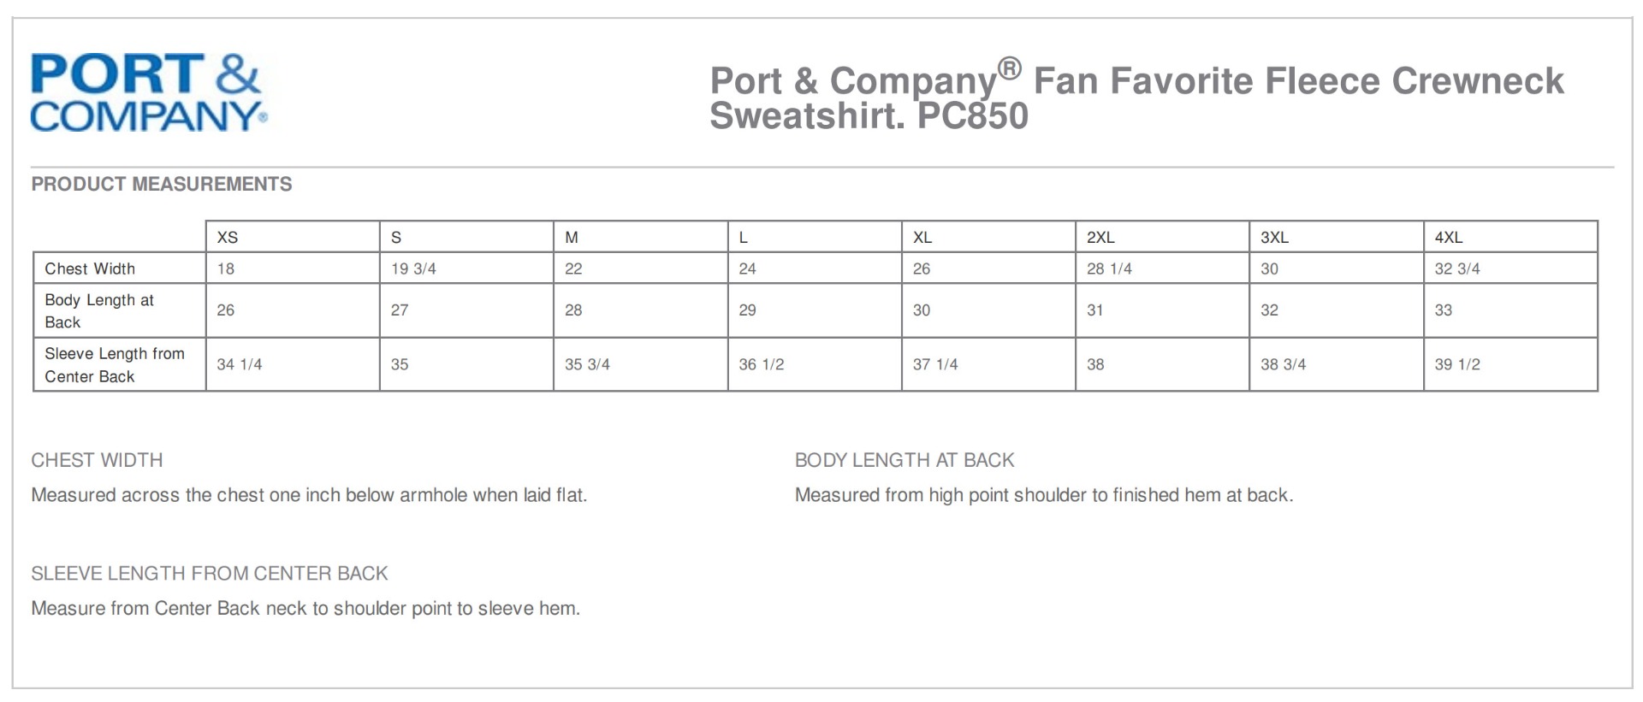Select the 2XL size column header
The image size is (1643, 702).
1100,237
